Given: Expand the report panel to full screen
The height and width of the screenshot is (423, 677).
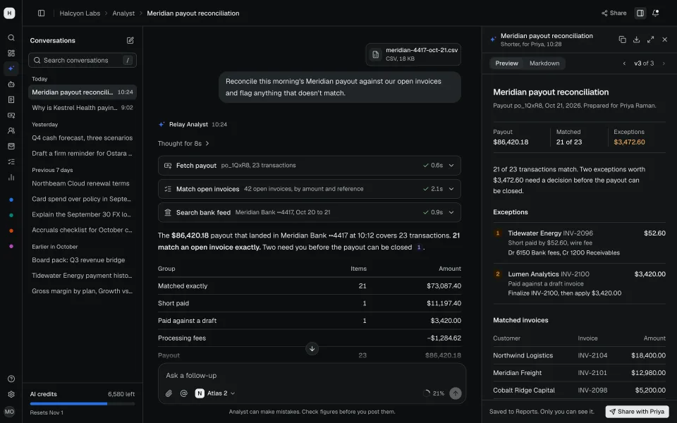Looking at the screenshot, I should tap(651, 39).
